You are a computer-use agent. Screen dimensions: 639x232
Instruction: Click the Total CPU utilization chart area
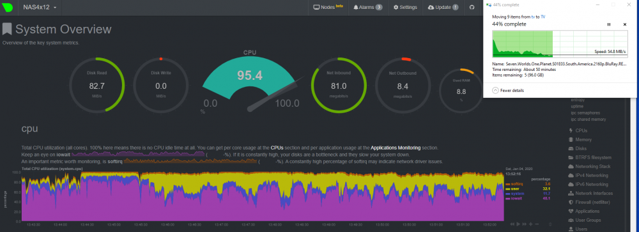tap(263, 196)
